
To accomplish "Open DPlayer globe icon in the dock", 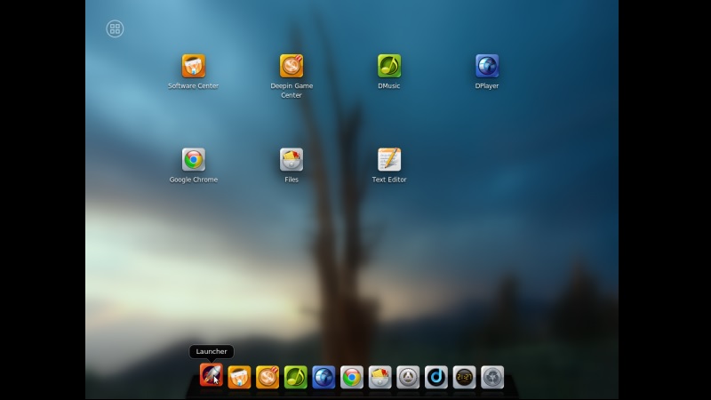I will point(324,377).
